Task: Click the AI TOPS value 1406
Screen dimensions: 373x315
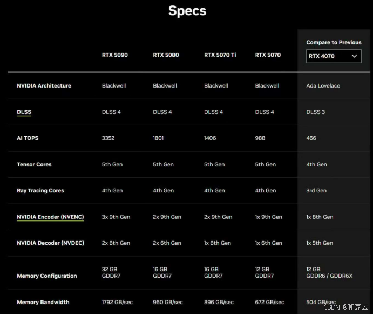Action: pos(210,138)
